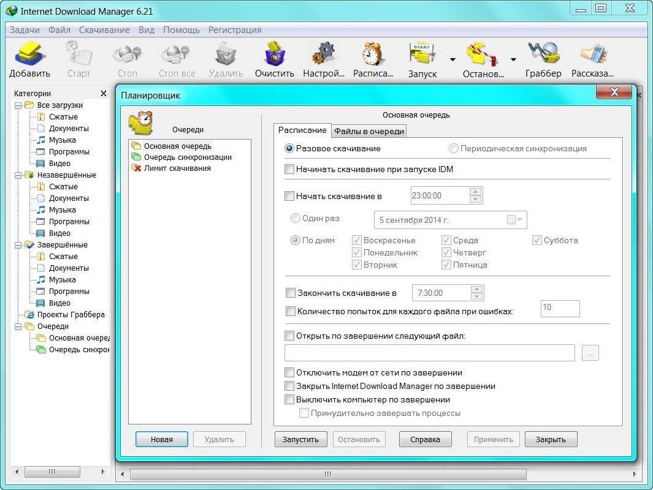Image resolution: width=653 pixels, height=490 pixels.
Task: Enable Количество попыток для каждого файла checkbox
Action: [290, 311]
